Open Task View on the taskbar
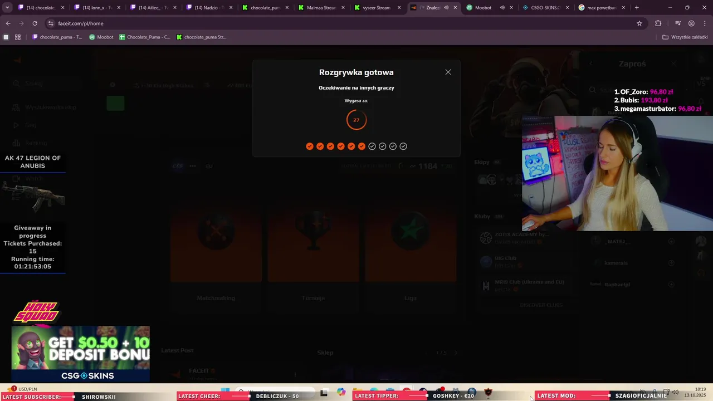The height and width of the screenshot is (401, 713). 324,393
